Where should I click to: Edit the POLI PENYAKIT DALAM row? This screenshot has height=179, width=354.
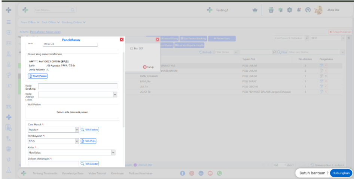pos(321,92)
